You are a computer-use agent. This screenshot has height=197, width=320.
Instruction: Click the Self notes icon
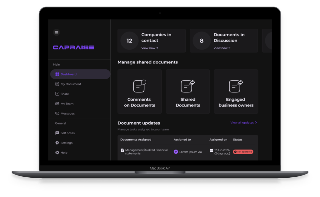pyautogui.click(x=57, y=133)
